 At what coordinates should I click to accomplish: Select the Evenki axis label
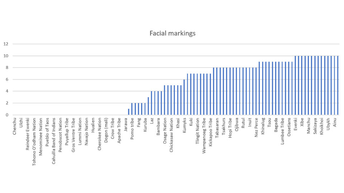[296, 124]
